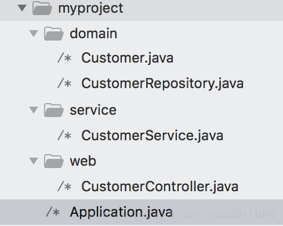Image resolution: width=283 pixels, height=226 pixels.
Task: Click the file icon beside CustomerController.java
Action: pyautogui.click(x=64, y=187)
